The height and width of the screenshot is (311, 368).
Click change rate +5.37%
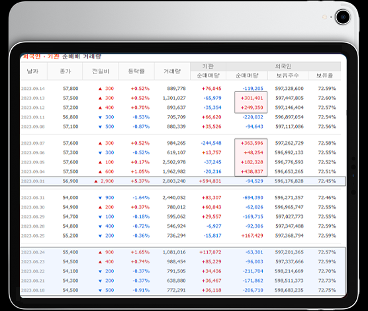140,181
